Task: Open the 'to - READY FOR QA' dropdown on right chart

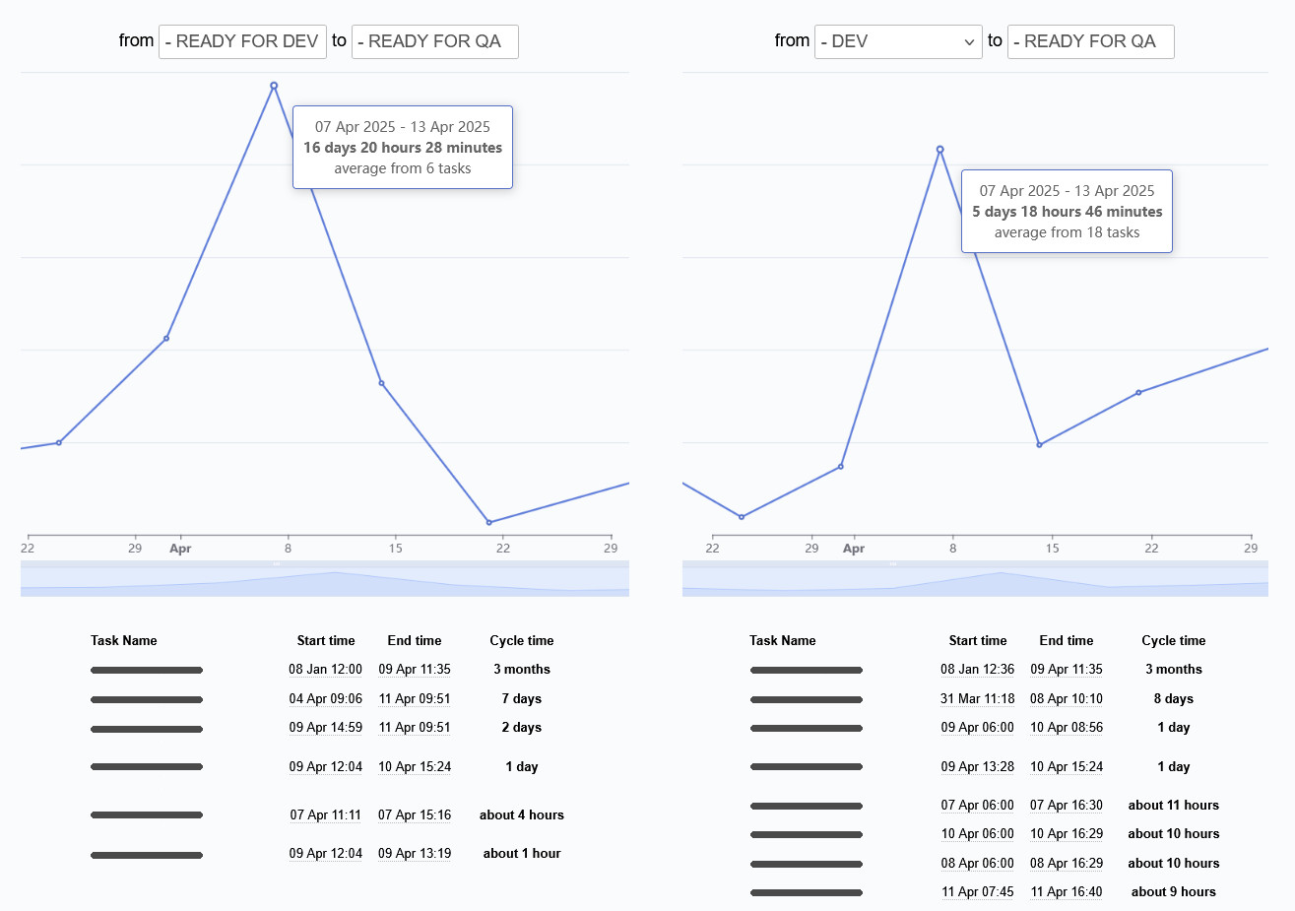Action: coord(1090,41)
